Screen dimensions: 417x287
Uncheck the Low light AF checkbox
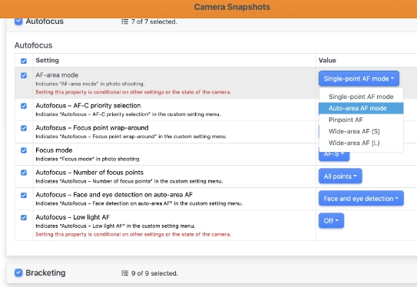[24, 218]
